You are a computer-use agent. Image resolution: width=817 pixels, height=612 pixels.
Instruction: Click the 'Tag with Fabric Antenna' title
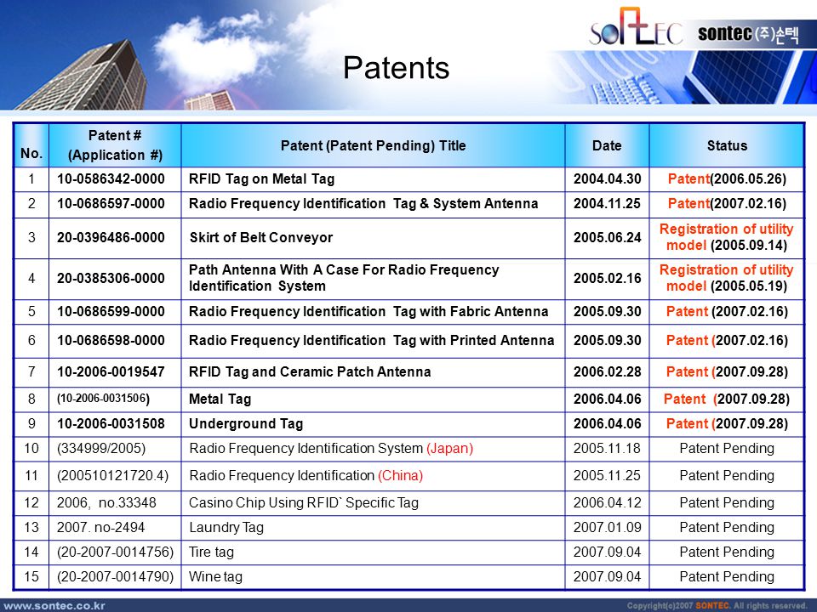pyautogui.click(x=369, y=312)
